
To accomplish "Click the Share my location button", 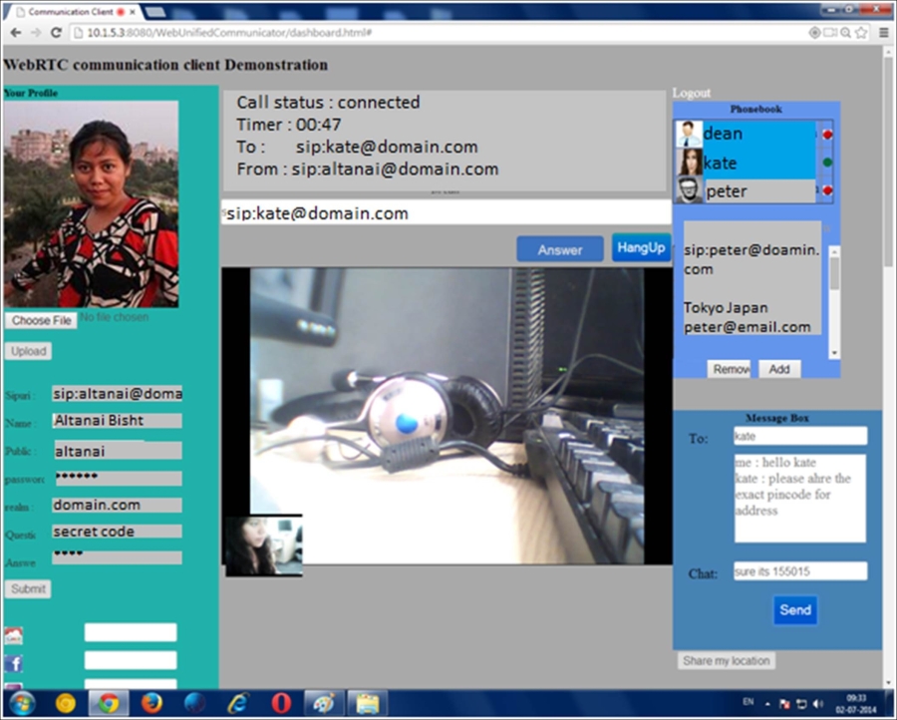I will pos(726,660).
